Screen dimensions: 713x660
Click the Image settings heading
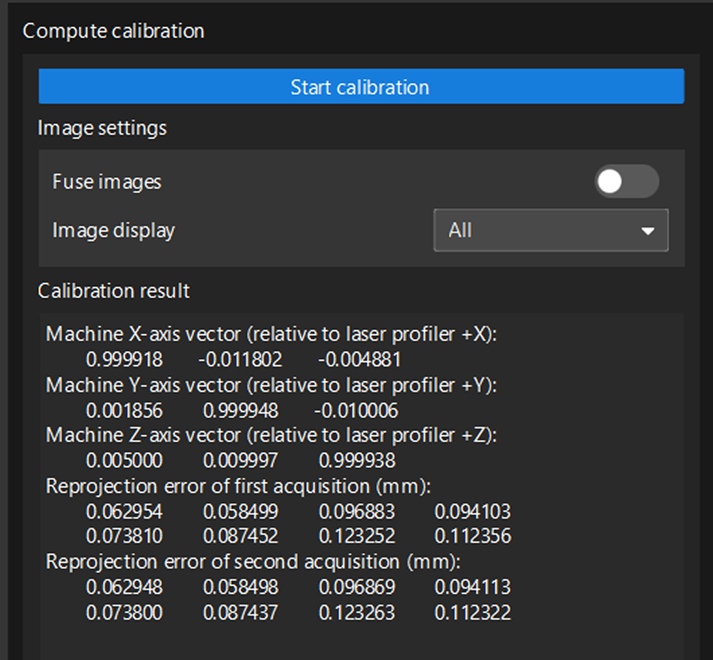(x=102, y=128)
